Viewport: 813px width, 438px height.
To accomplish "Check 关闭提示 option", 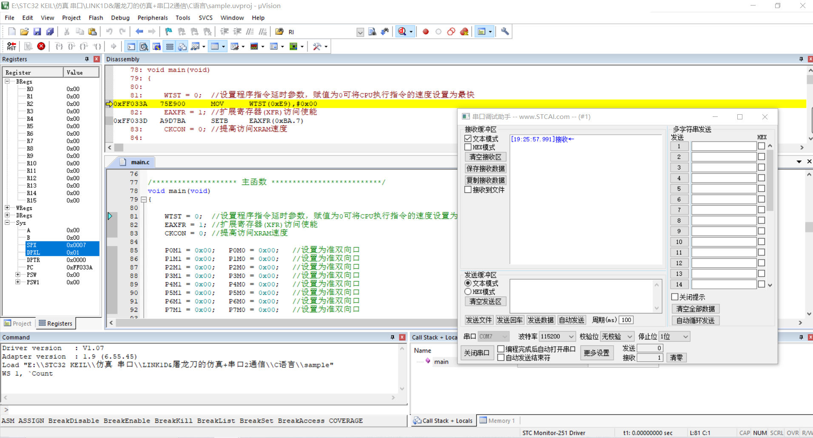I will click(x=675, y=297).
